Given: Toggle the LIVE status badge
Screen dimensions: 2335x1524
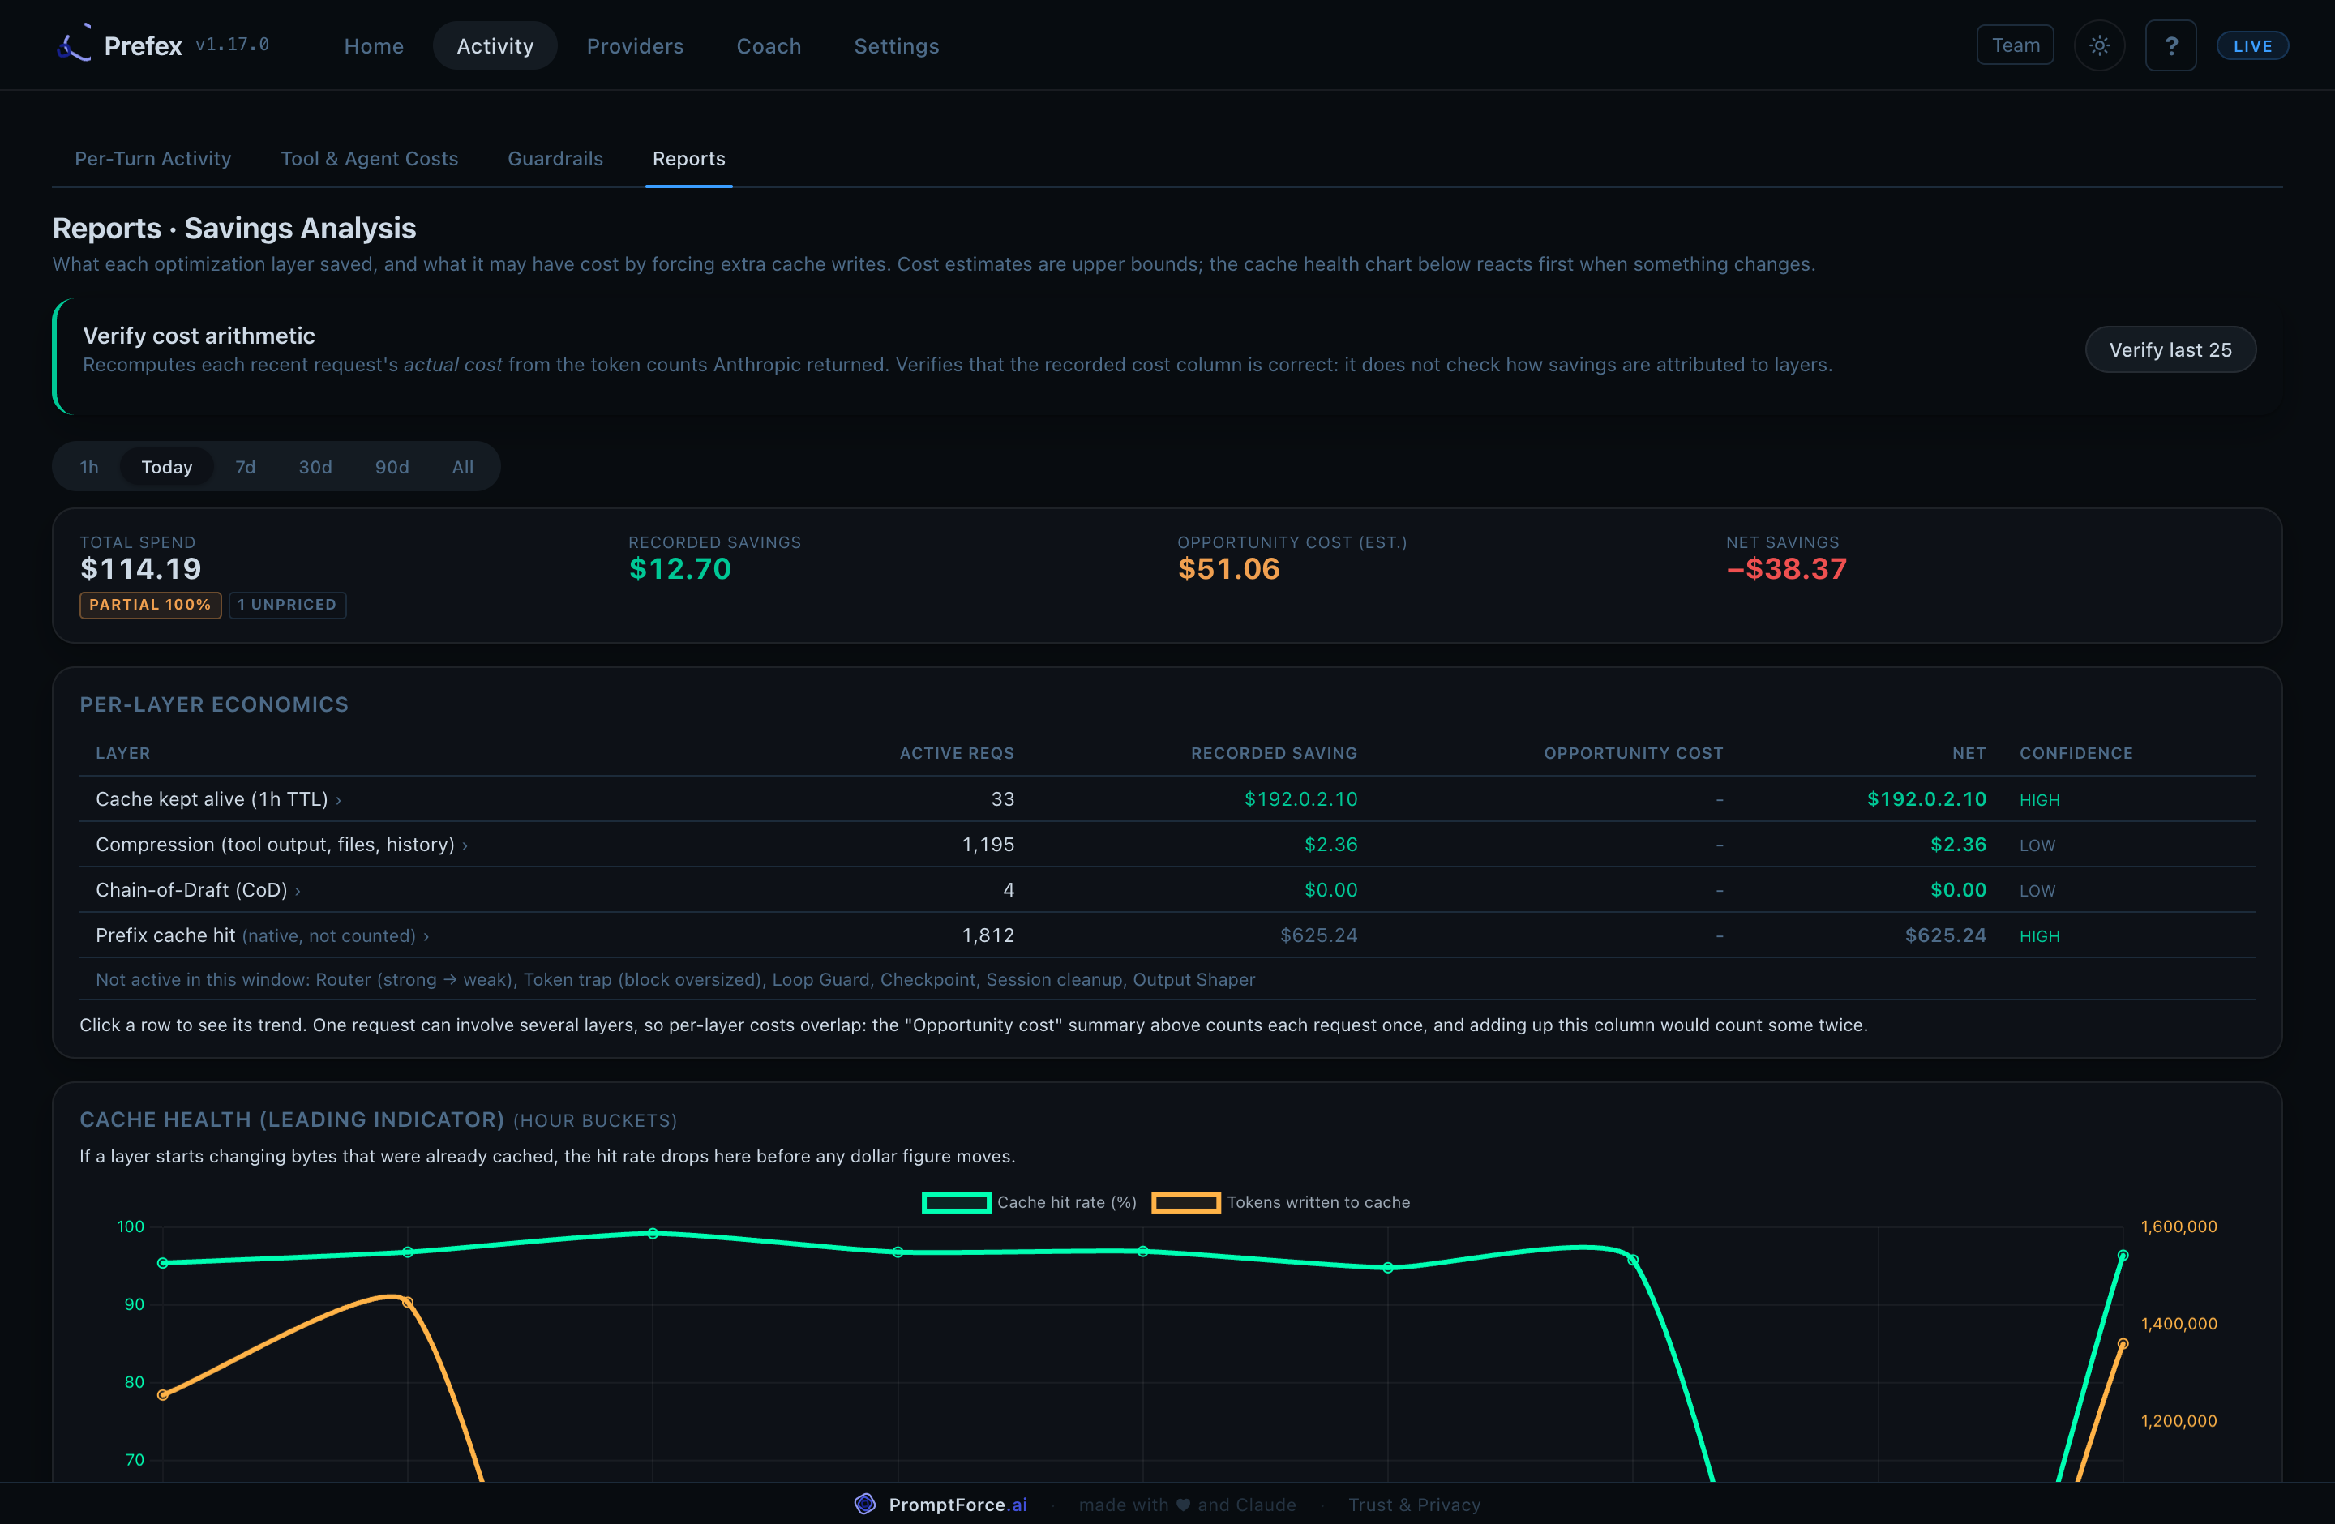Looking at the screenshot, I should (2252, 46).
